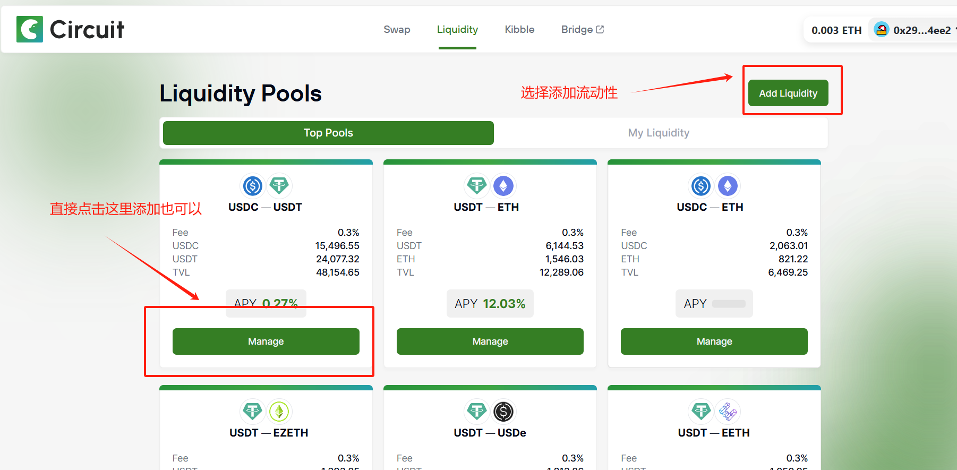This screenshot has height=470, width=957.
Task: Click USDC amount 2,063.01
Action: click(789, 246)
